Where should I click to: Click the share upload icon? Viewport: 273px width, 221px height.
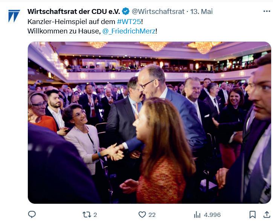(x=267, y=215)
